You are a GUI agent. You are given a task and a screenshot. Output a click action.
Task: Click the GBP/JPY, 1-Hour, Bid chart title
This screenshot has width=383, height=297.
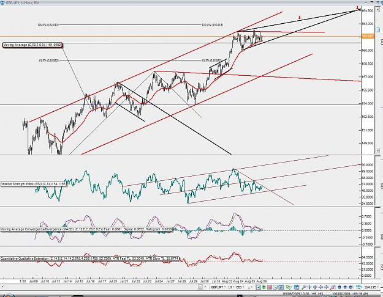[23, 2]
